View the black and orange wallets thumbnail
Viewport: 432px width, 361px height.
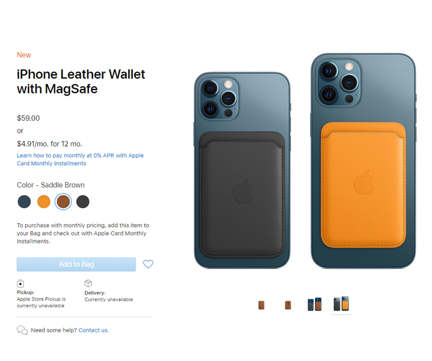341,304
